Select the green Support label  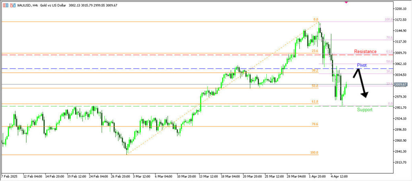[x=365, y=110]
